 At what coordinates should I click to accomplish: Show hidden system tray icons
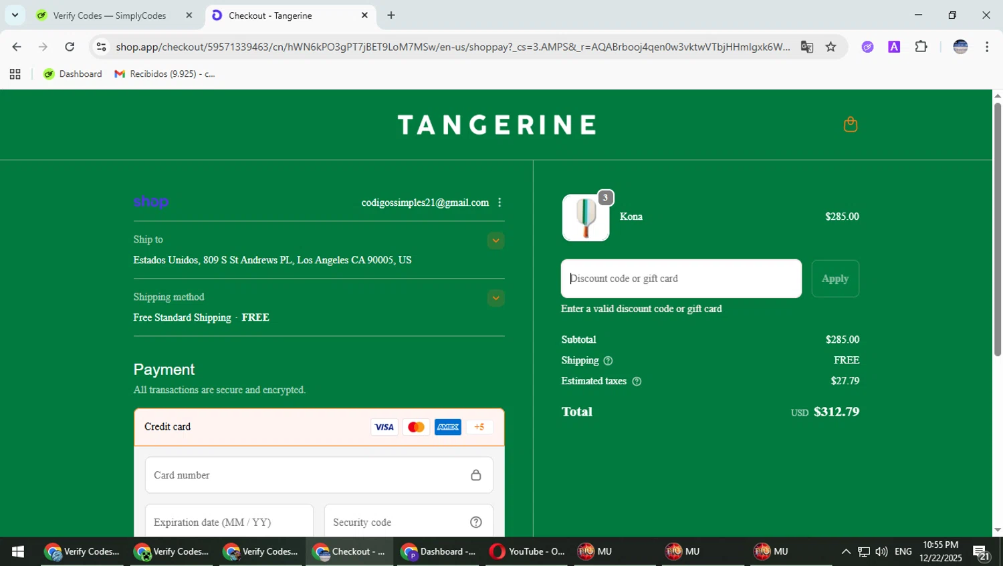pyautogui.click(x=846, y=551)
